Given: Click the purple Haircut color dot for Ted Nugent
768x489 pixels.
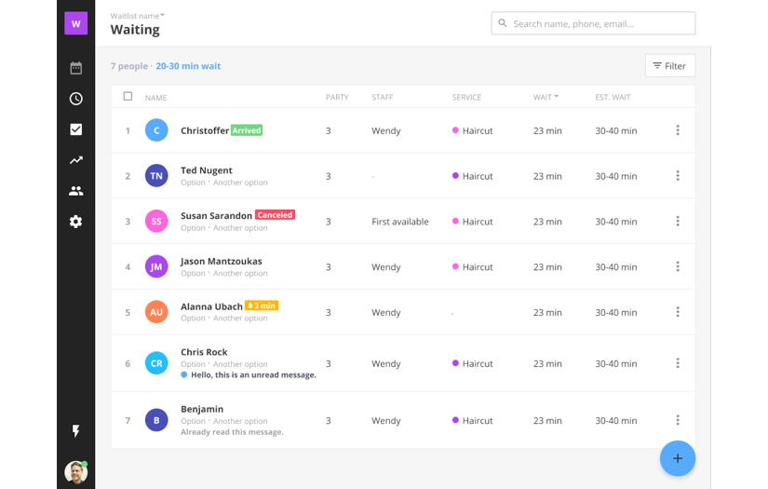Looking at the screenshot, I should [x=455, y=175].
